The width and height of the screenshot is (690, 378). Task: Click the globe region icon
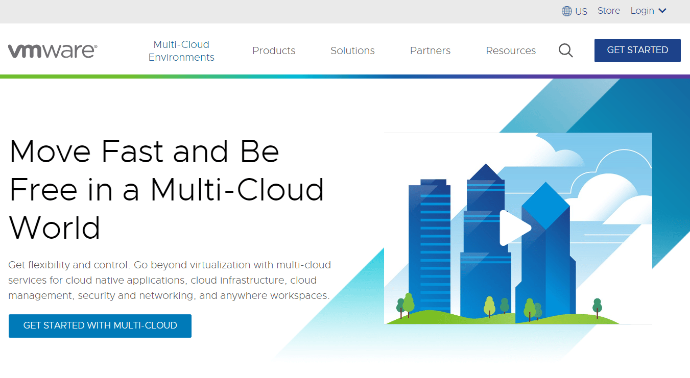pyautogui.click(x=567, y=11)
